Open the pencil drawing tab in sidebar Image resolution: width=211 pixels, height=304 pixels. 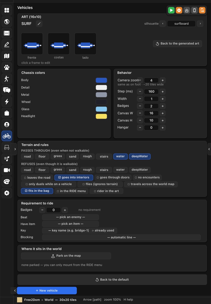tap(7, 45)
